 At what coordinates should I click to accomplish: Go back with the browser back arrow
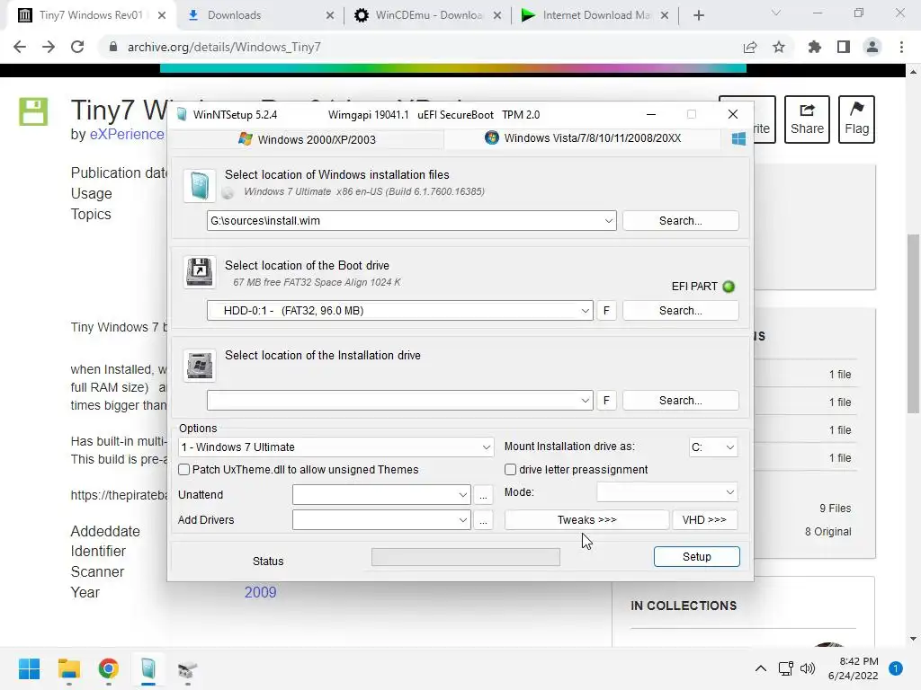20,47
